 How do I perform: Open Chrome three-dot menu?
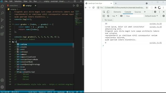pyautogui.click(x=163, y=7)
